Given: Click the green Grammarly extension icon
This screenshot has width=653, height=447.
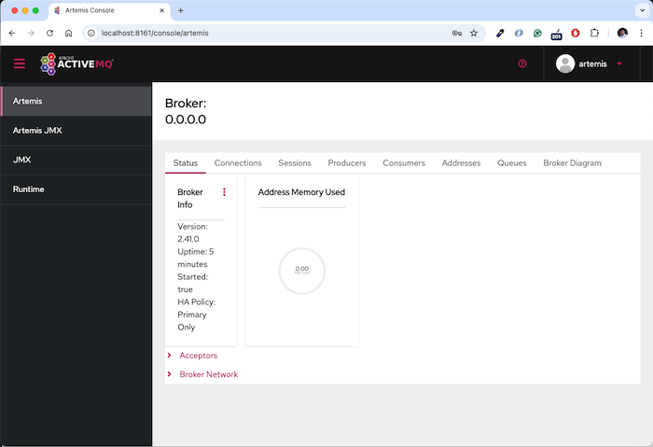Looking at the screenshot, I should point(537,33).
